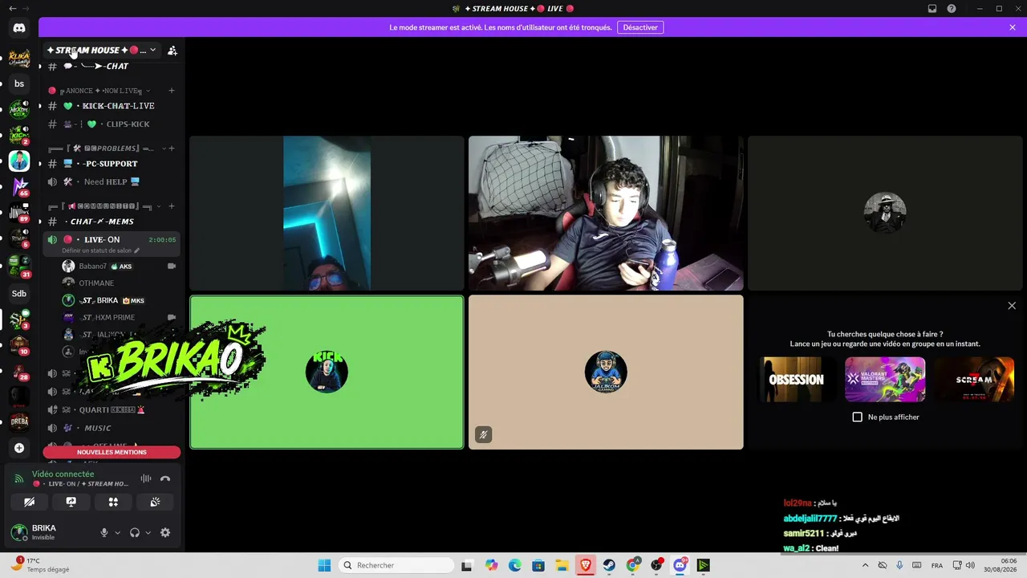Open the Windows Start menu

pos(324,565)
